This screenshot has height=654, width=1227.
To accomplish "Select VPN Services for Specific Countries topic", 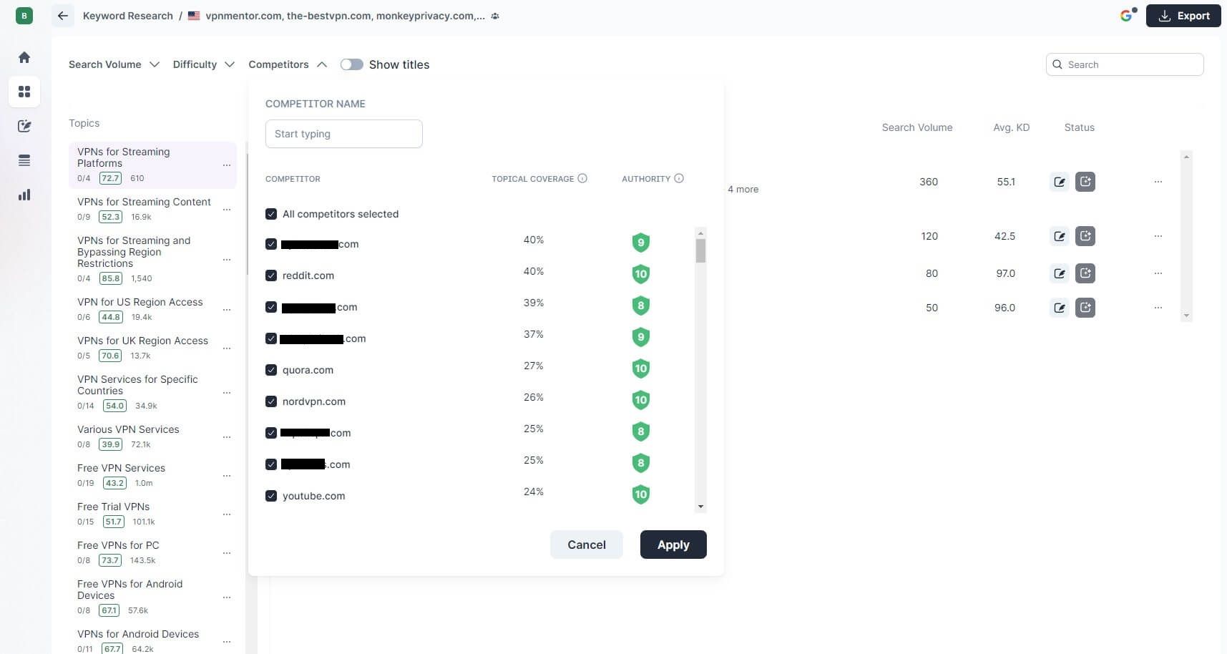I will [152, 392].
